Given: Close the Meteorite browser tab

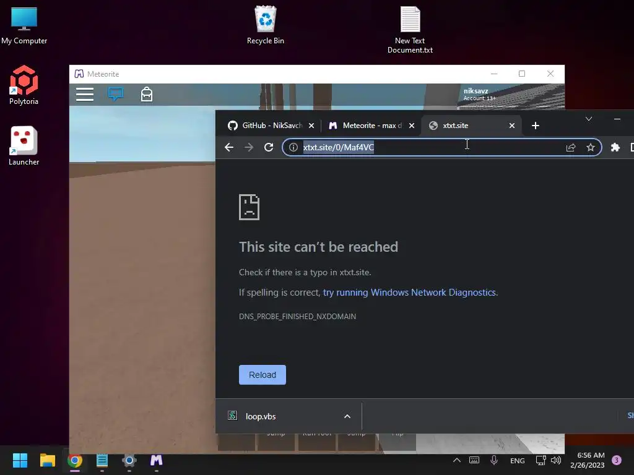Looking at the screenshot, I should [x=412, y=126].
